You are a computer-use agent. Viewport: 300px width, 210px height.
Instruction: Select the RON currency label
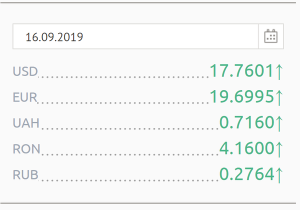(x=26, y=149)
